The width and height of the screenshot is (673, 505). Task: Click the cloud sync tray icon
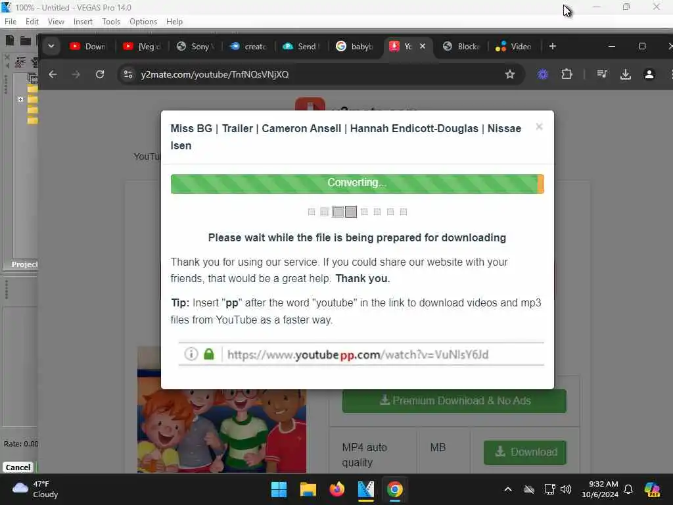tap(529, 489)
